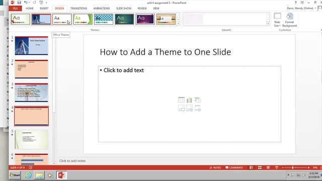
Task: Click the zoom slider in status bar
Action: [x=295, y=167]
